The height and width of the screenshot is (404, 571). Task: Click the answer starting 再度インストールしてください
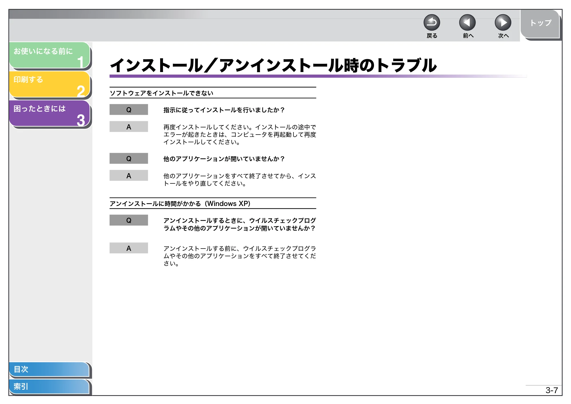click(x=240, y=135)
